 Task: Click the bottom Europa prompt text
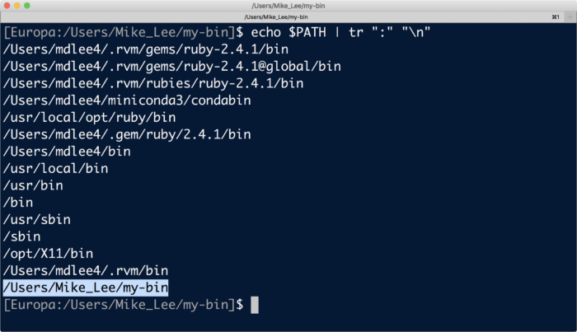[124, 305]
